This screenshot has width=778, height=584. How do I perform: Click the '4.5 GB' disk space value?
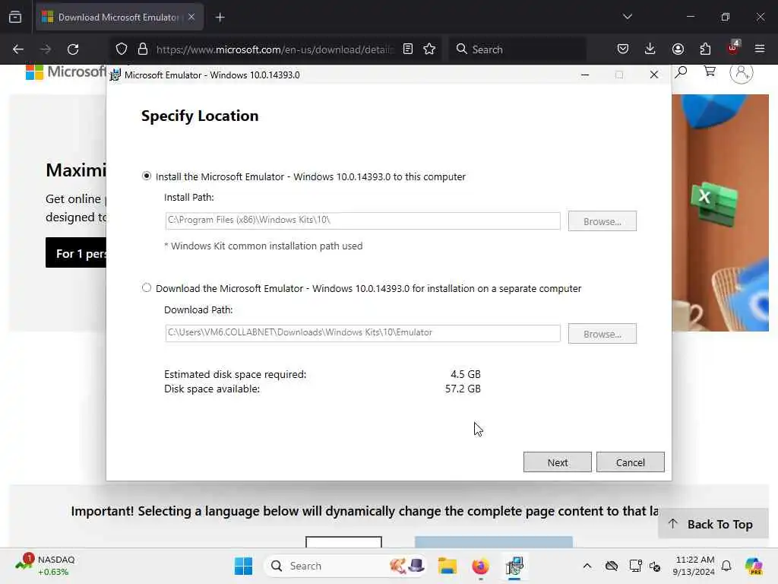[466, 374]
